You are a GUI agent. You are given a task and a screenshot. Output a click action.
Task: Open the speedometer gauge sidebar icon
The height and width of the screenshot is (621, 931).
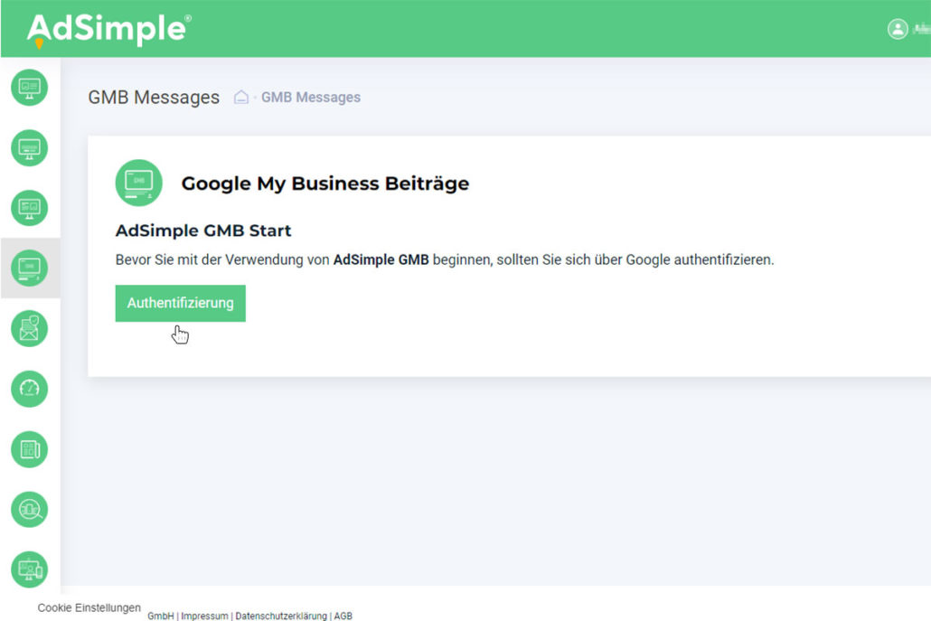click(x=29, y=389)
